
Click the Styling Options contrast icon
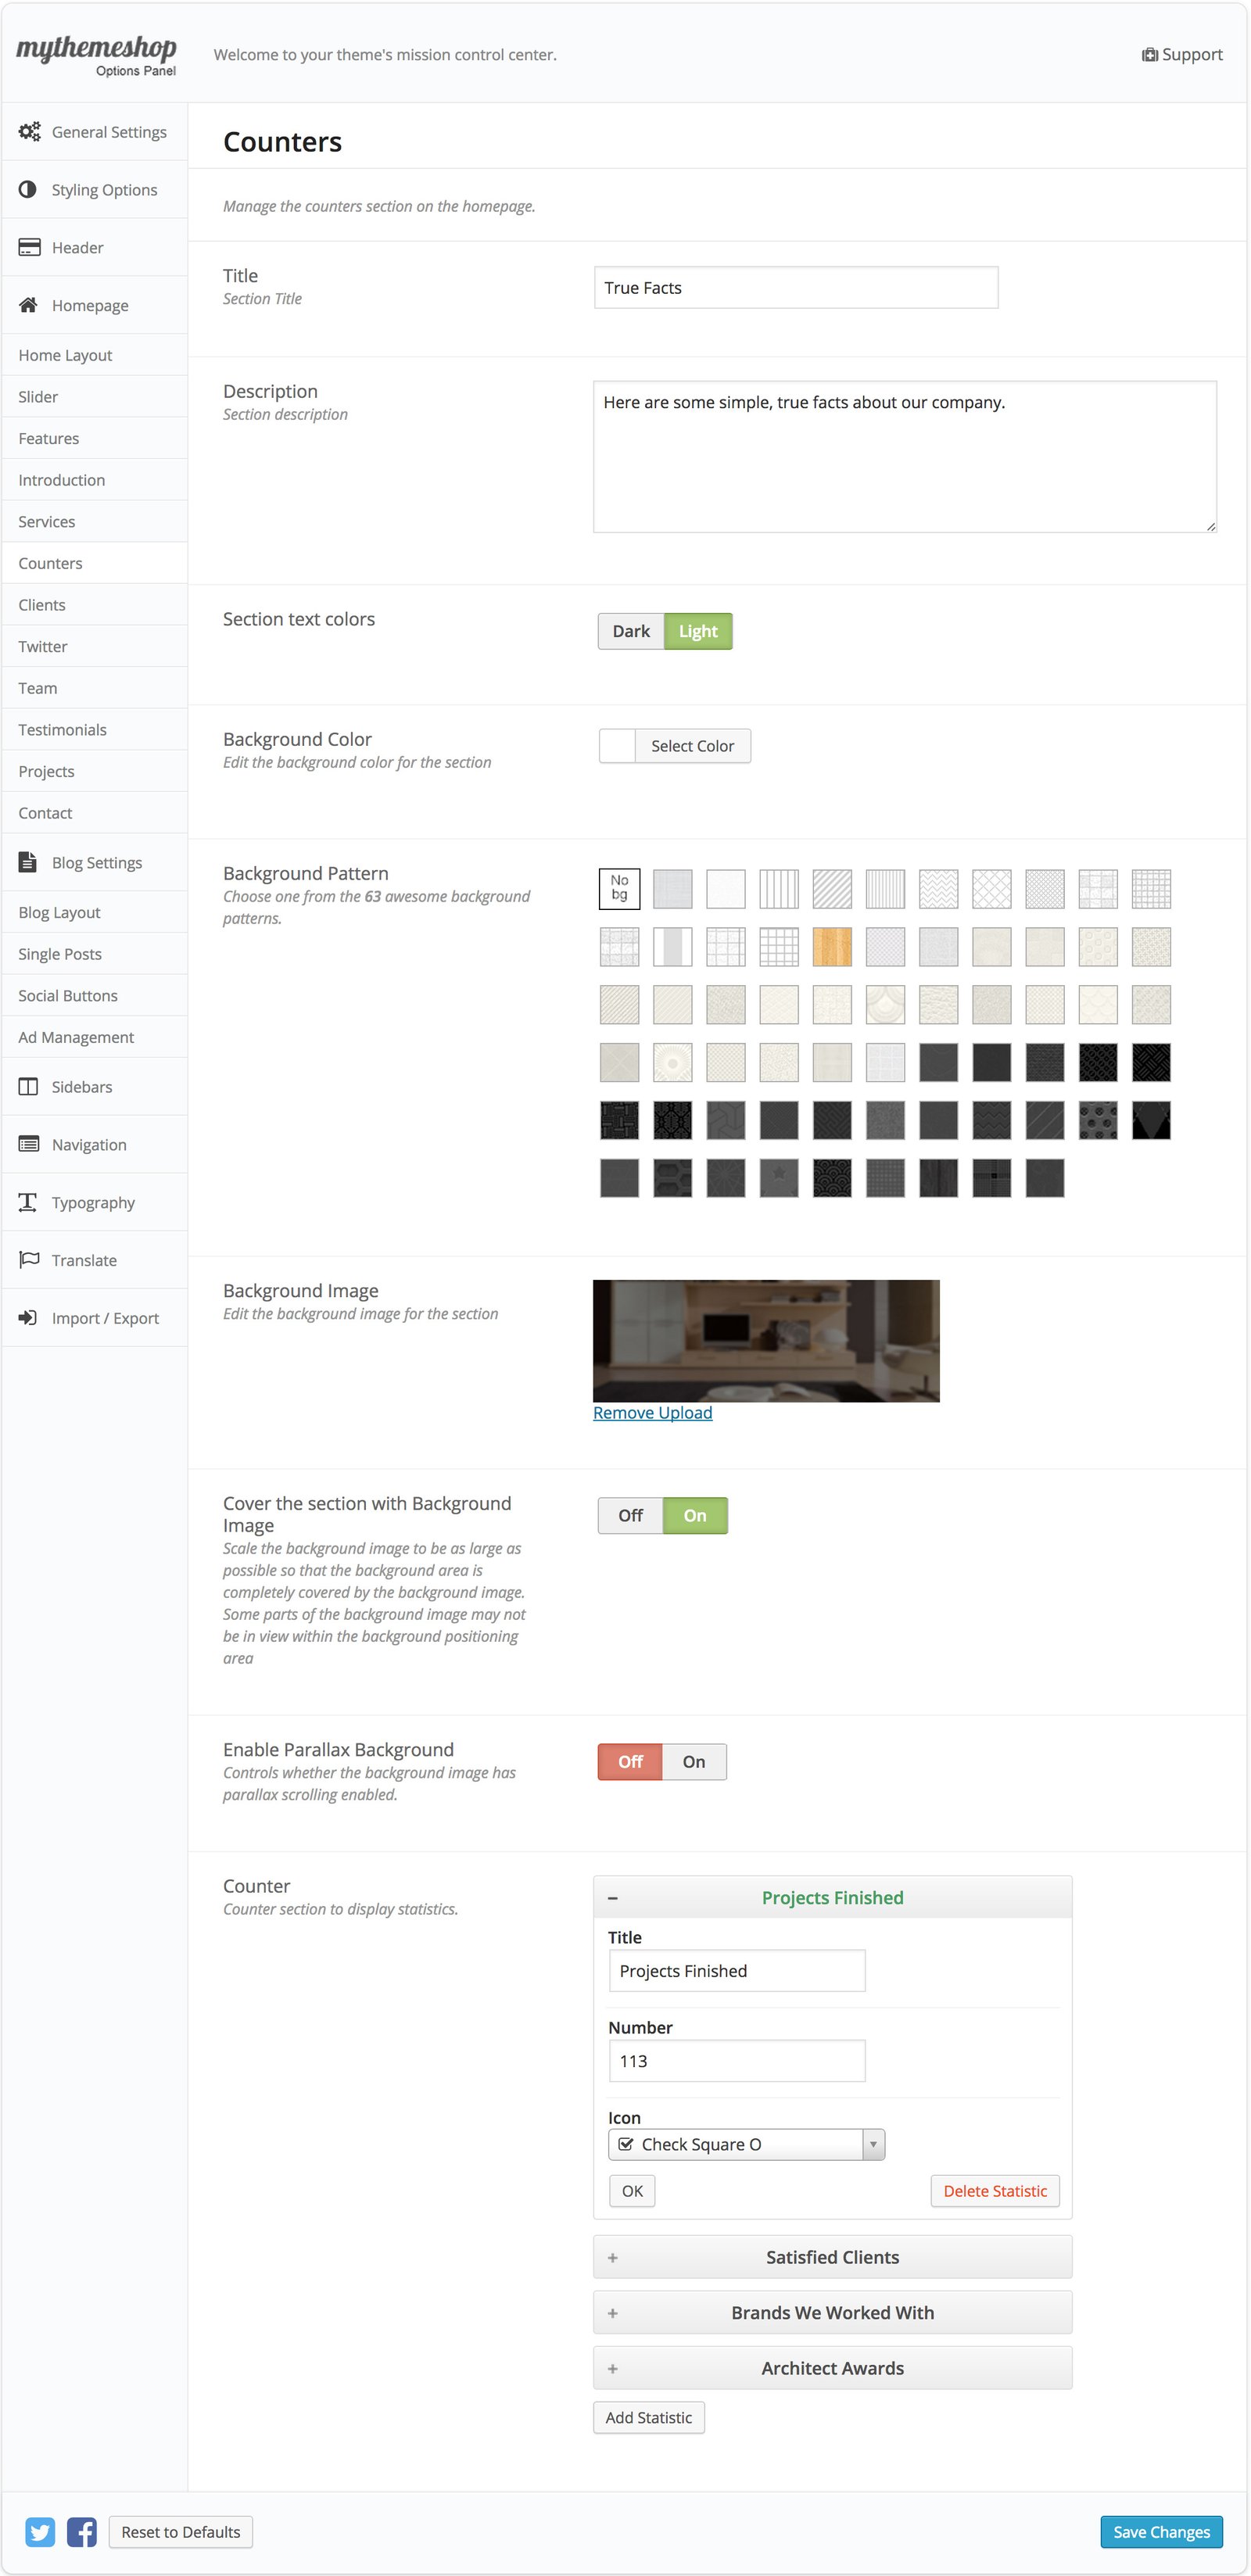[x=28, y=189]
